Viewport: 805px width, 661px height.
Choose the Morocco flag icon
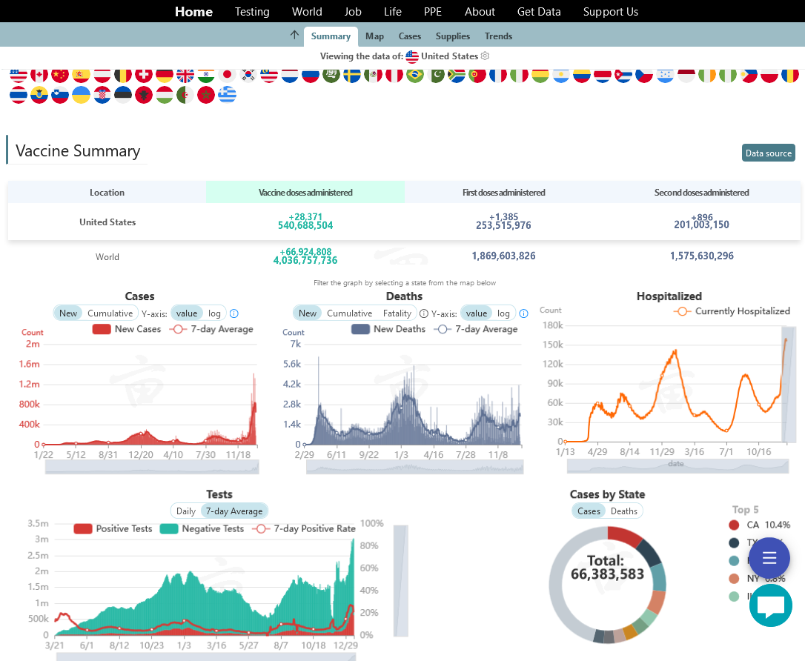click(206, 95)
